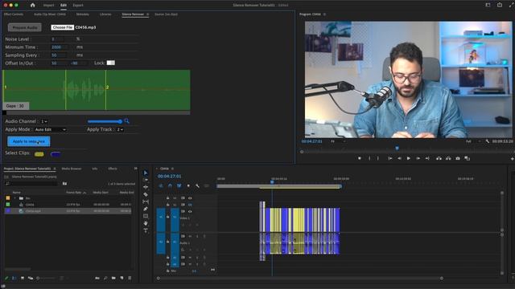Select the Track Select Forward tool
This screenshot has height=289, width=515.
(146, 180)
